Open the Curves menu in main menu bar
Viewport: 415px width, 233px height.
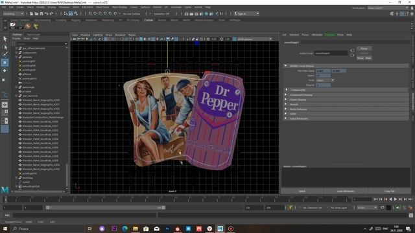134,7
